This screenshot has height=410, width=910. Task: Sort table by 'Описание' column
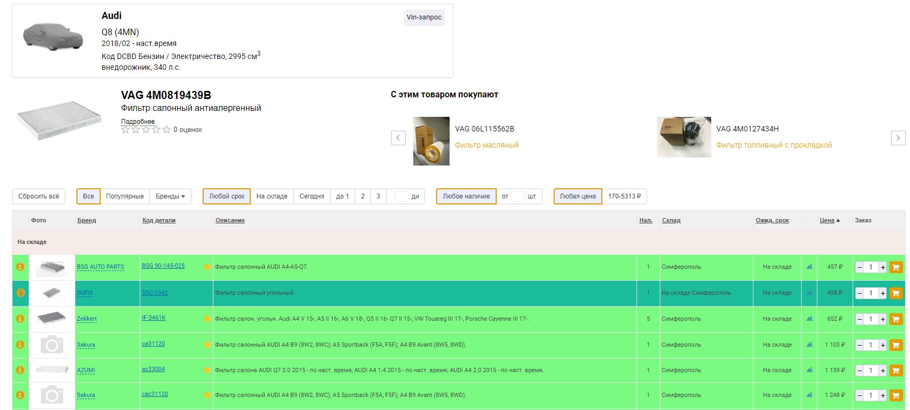point(230,220)
